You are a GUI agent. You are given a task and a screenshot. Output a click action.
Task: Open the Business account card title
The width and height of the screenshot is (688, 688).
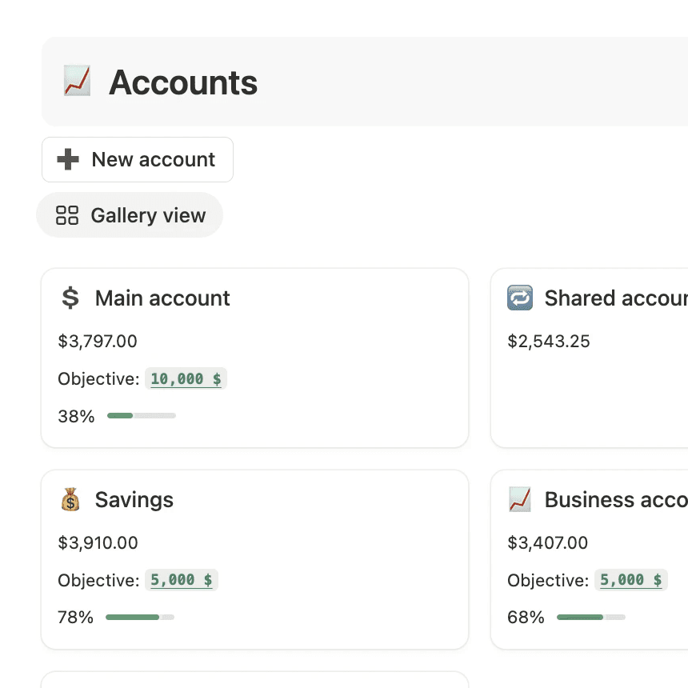pos(616,500)
